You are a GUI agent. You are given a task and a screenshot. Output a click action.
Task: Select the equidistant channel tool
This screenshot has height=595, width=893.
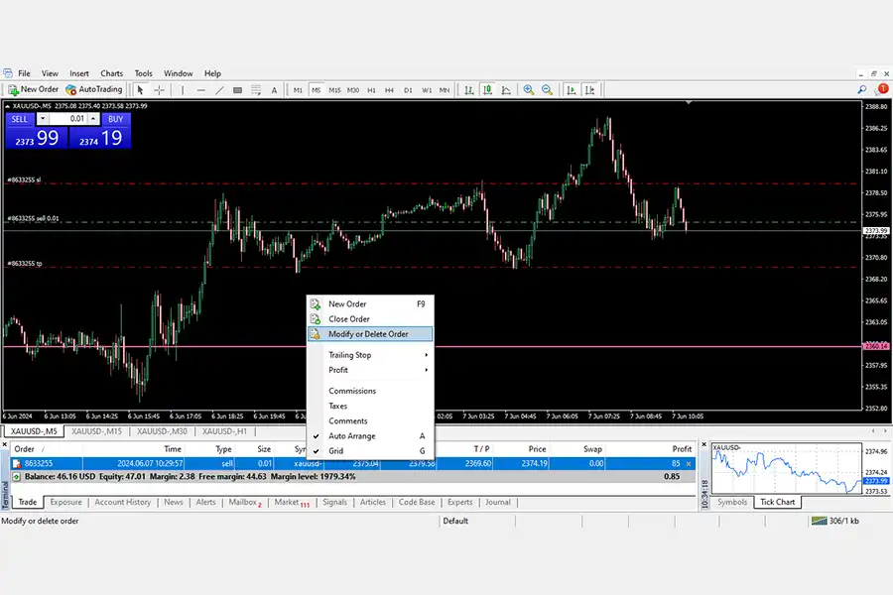237,90
